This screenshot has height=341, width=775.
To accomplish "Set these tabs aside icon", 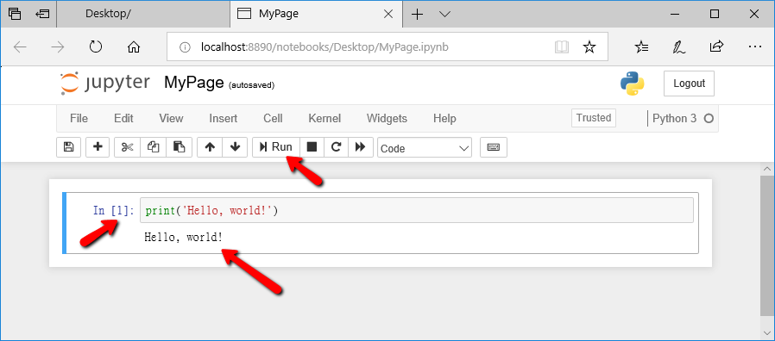I will click(x=43, y=14).
